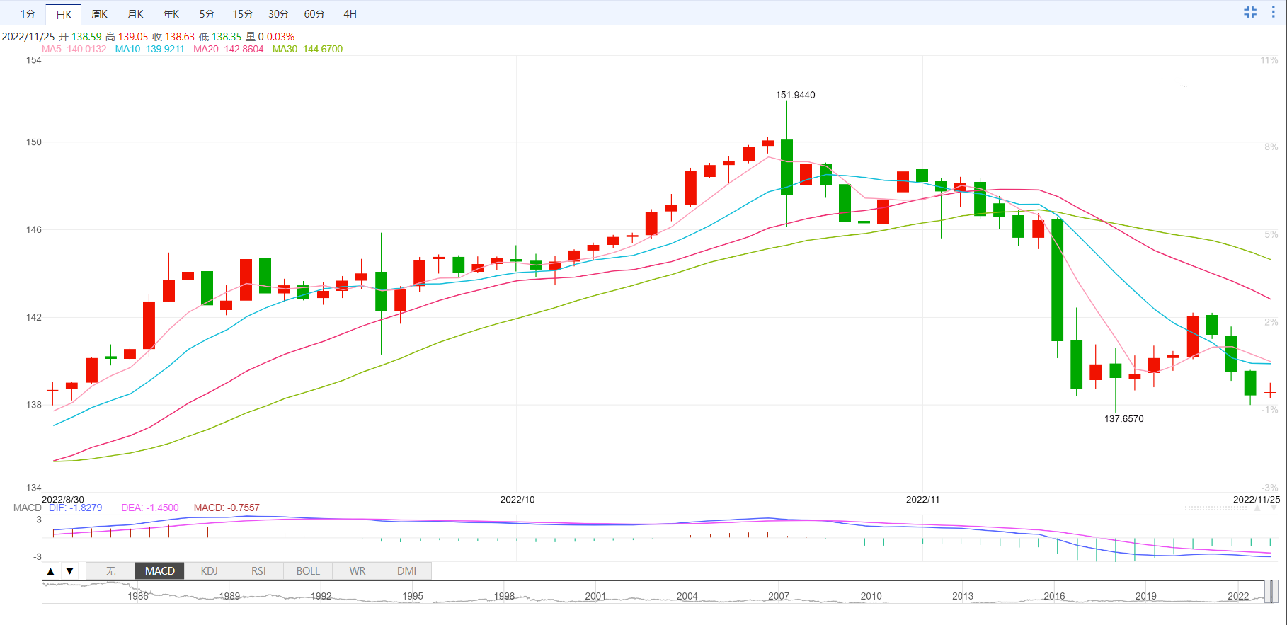The width and height of the screenshot is (1287, 625).
Task: Switch to the 4H timeframe tab
Action: (350, 14)
